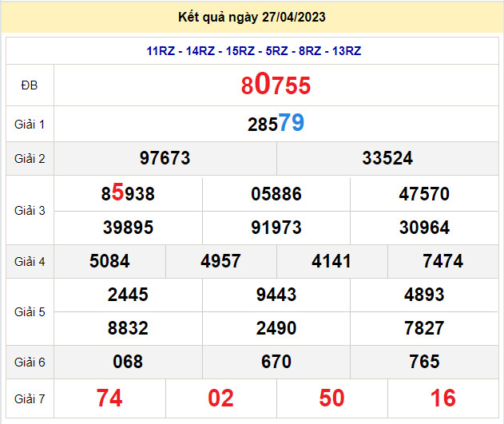Select the number 85938
This screenshot has width=504, height=424.
pyautogui.click(x=128, y=192)
